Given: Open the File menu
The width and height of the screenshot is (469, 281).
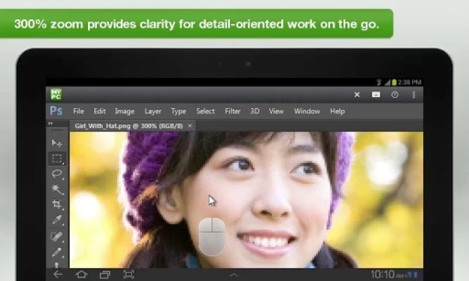Looking at the screenshot, I should tap(78, 111).
